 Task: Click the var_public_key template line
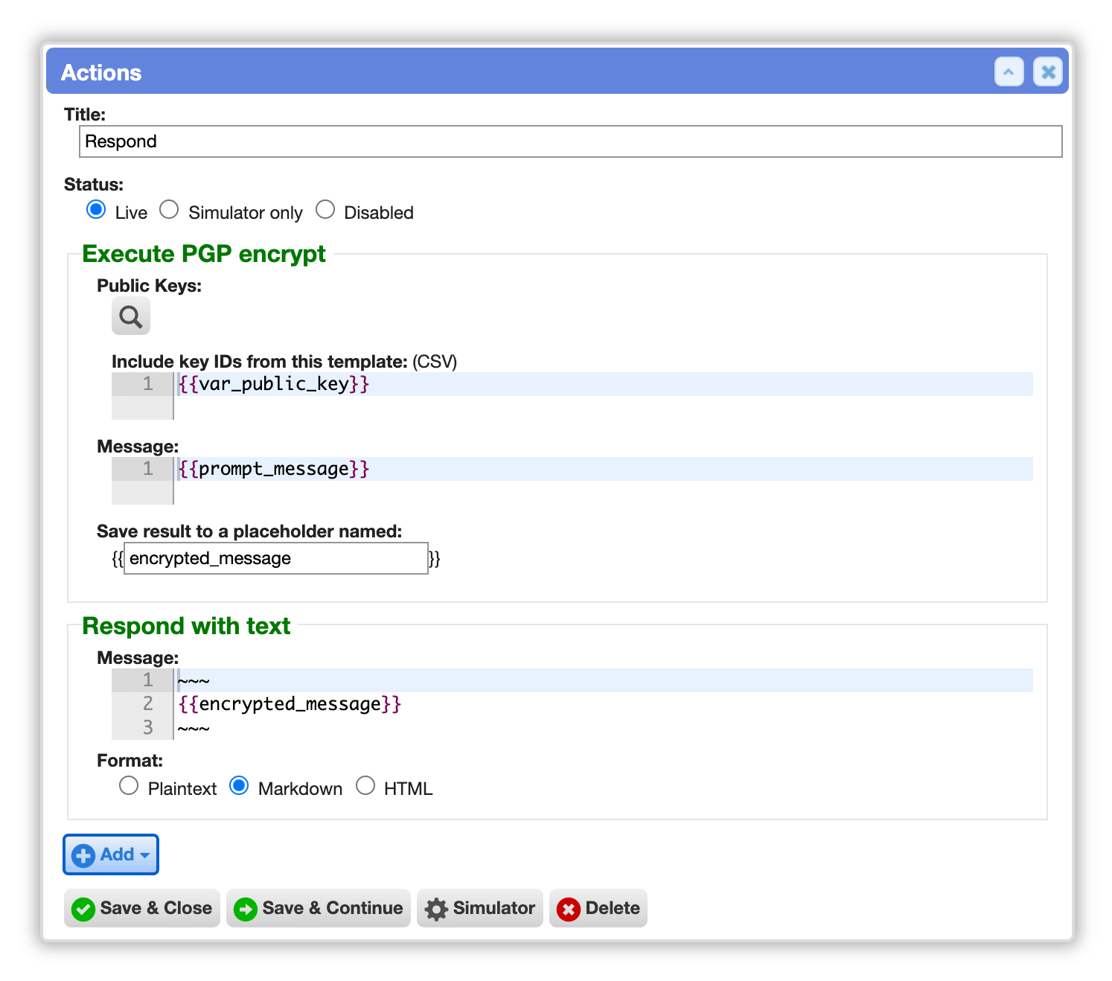(x=604, y=384)
